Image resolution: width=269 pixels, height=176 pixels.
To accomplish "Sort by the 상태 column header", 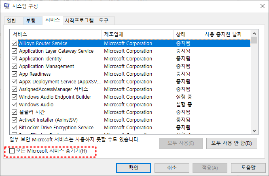I will 188,34.
